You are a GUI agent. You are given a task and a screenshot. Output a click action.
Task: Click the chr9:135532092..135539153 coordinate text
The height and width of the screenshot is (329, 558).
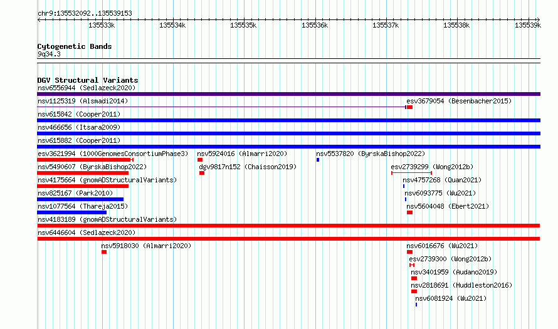pos(85,13)
